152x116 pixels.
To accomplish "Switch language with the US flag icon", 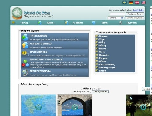I will tap(143, 2).
